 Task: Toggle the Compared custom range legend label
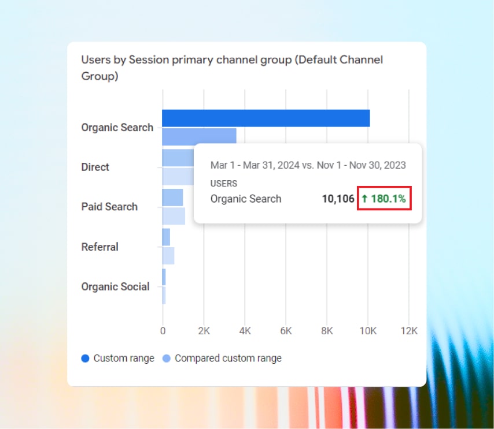coord(228,358)
